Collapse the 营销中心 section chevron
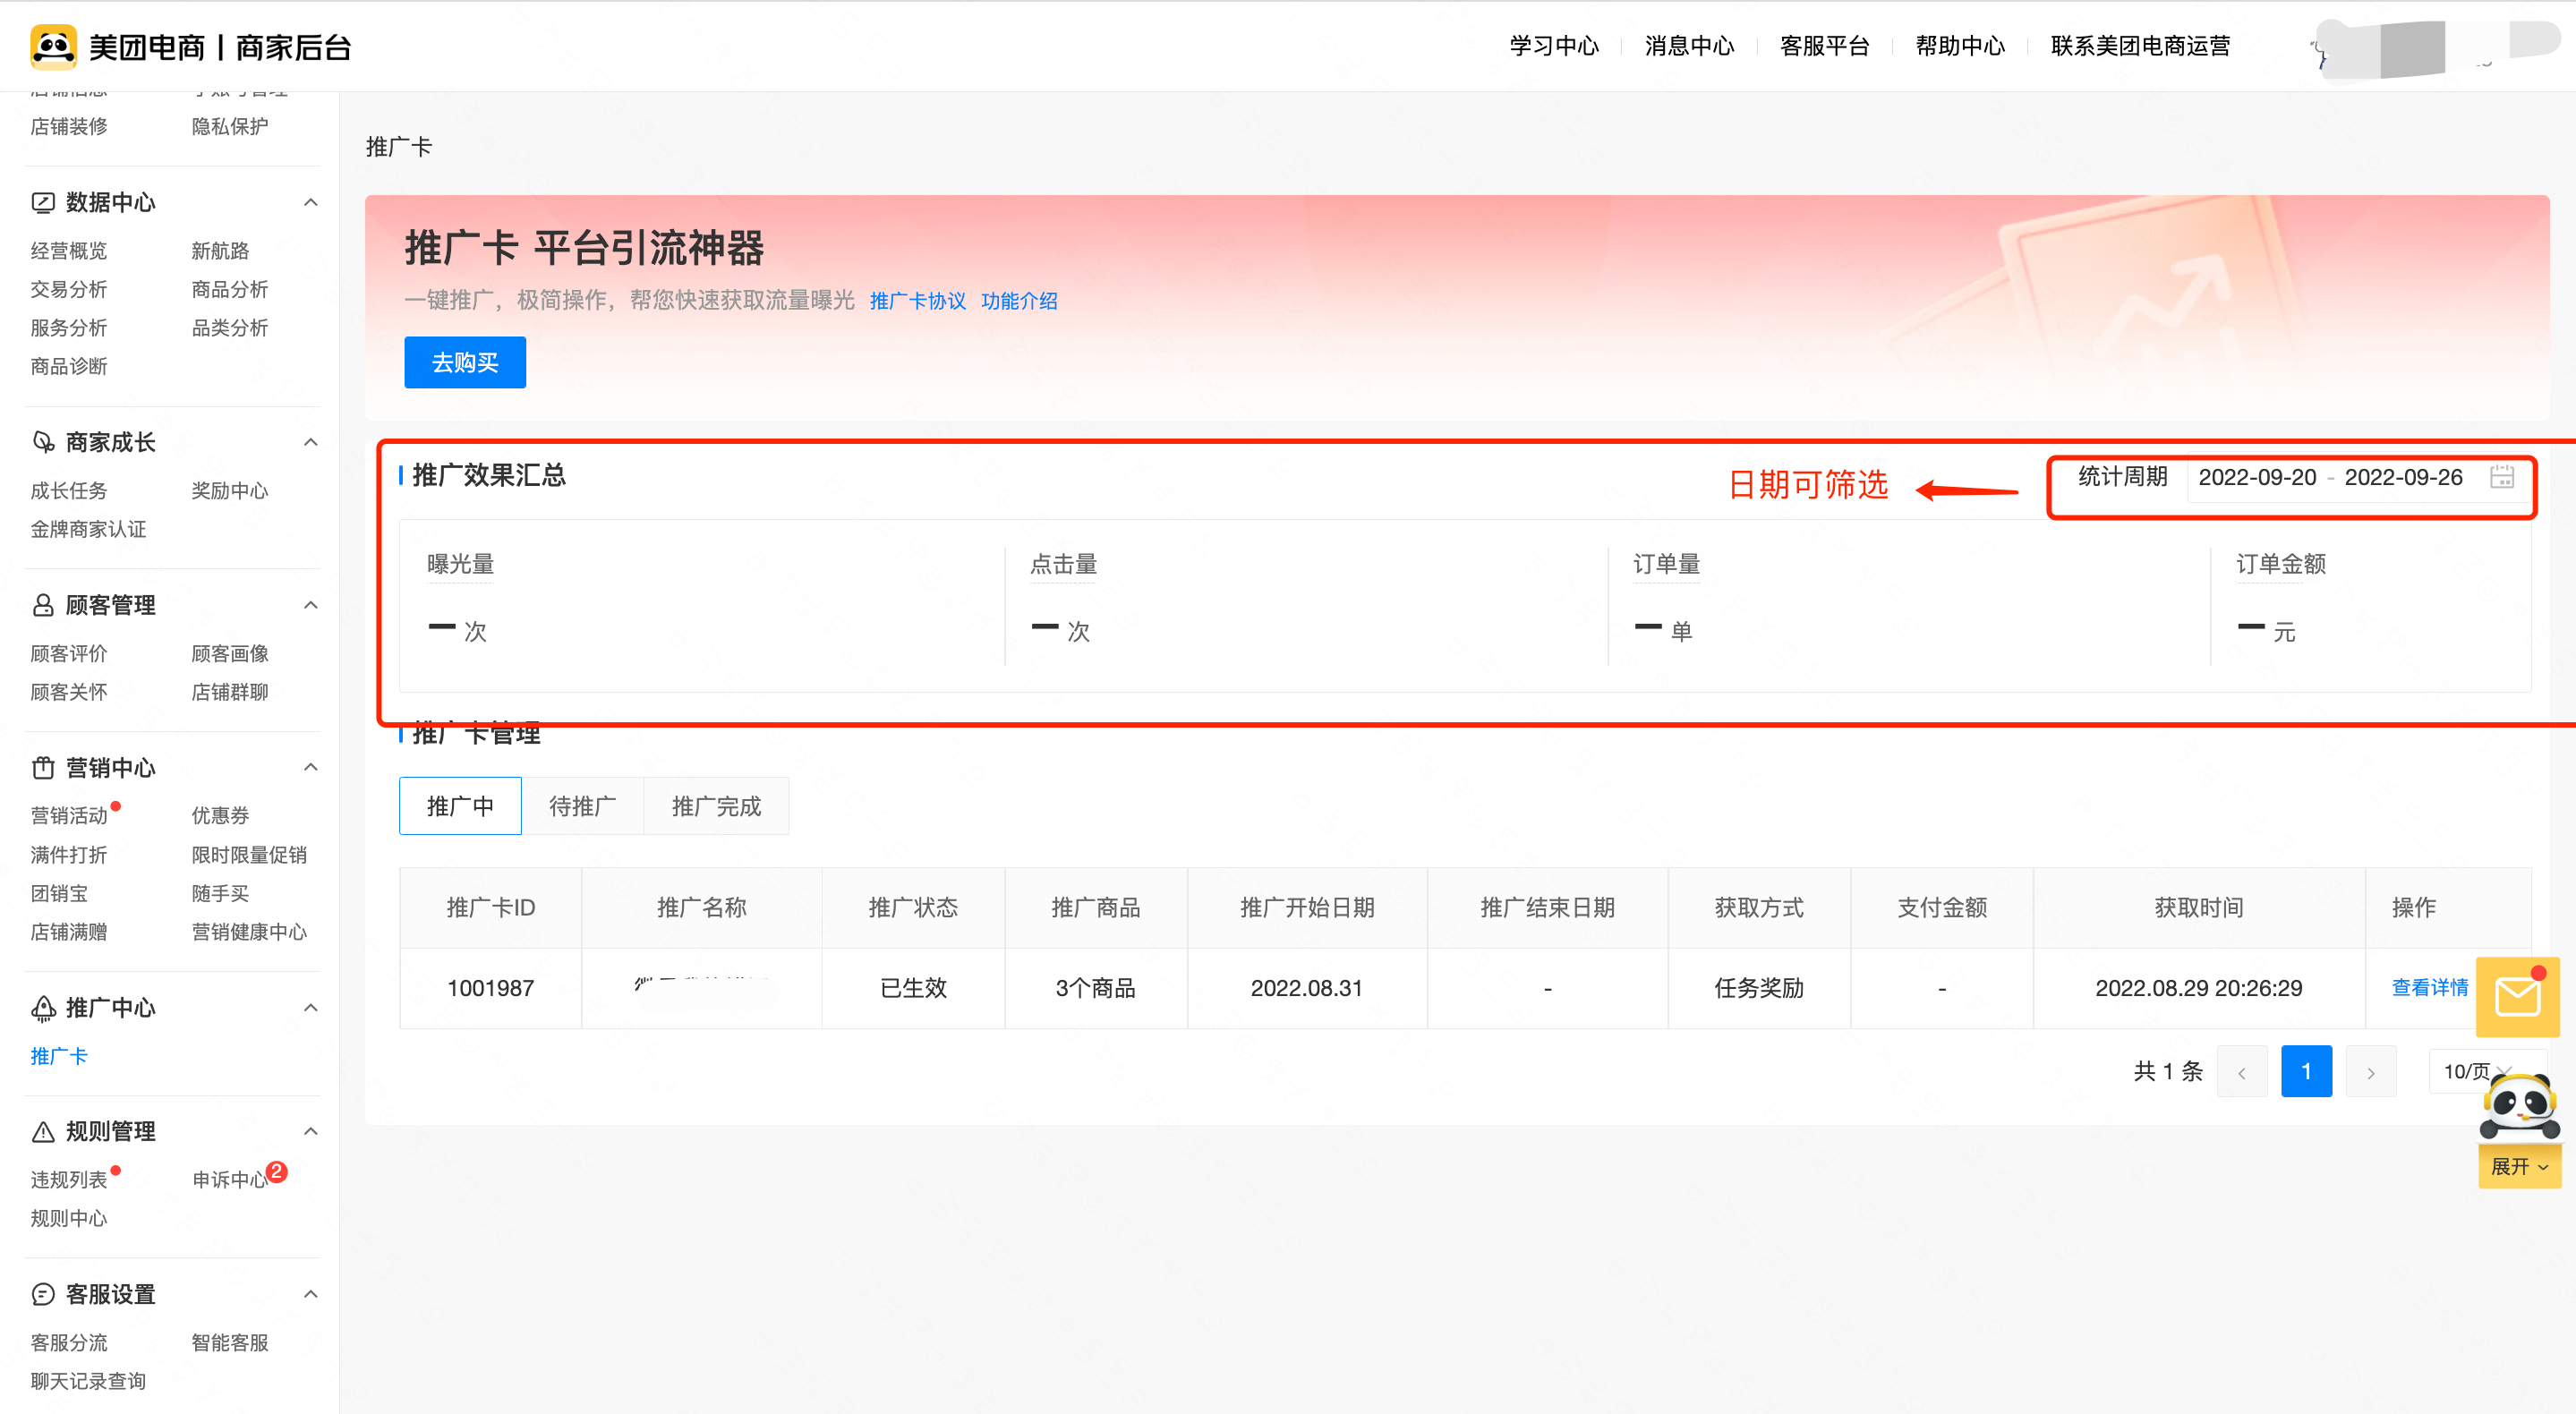This screenshot has height=1414, width=2576. [311, 767]
